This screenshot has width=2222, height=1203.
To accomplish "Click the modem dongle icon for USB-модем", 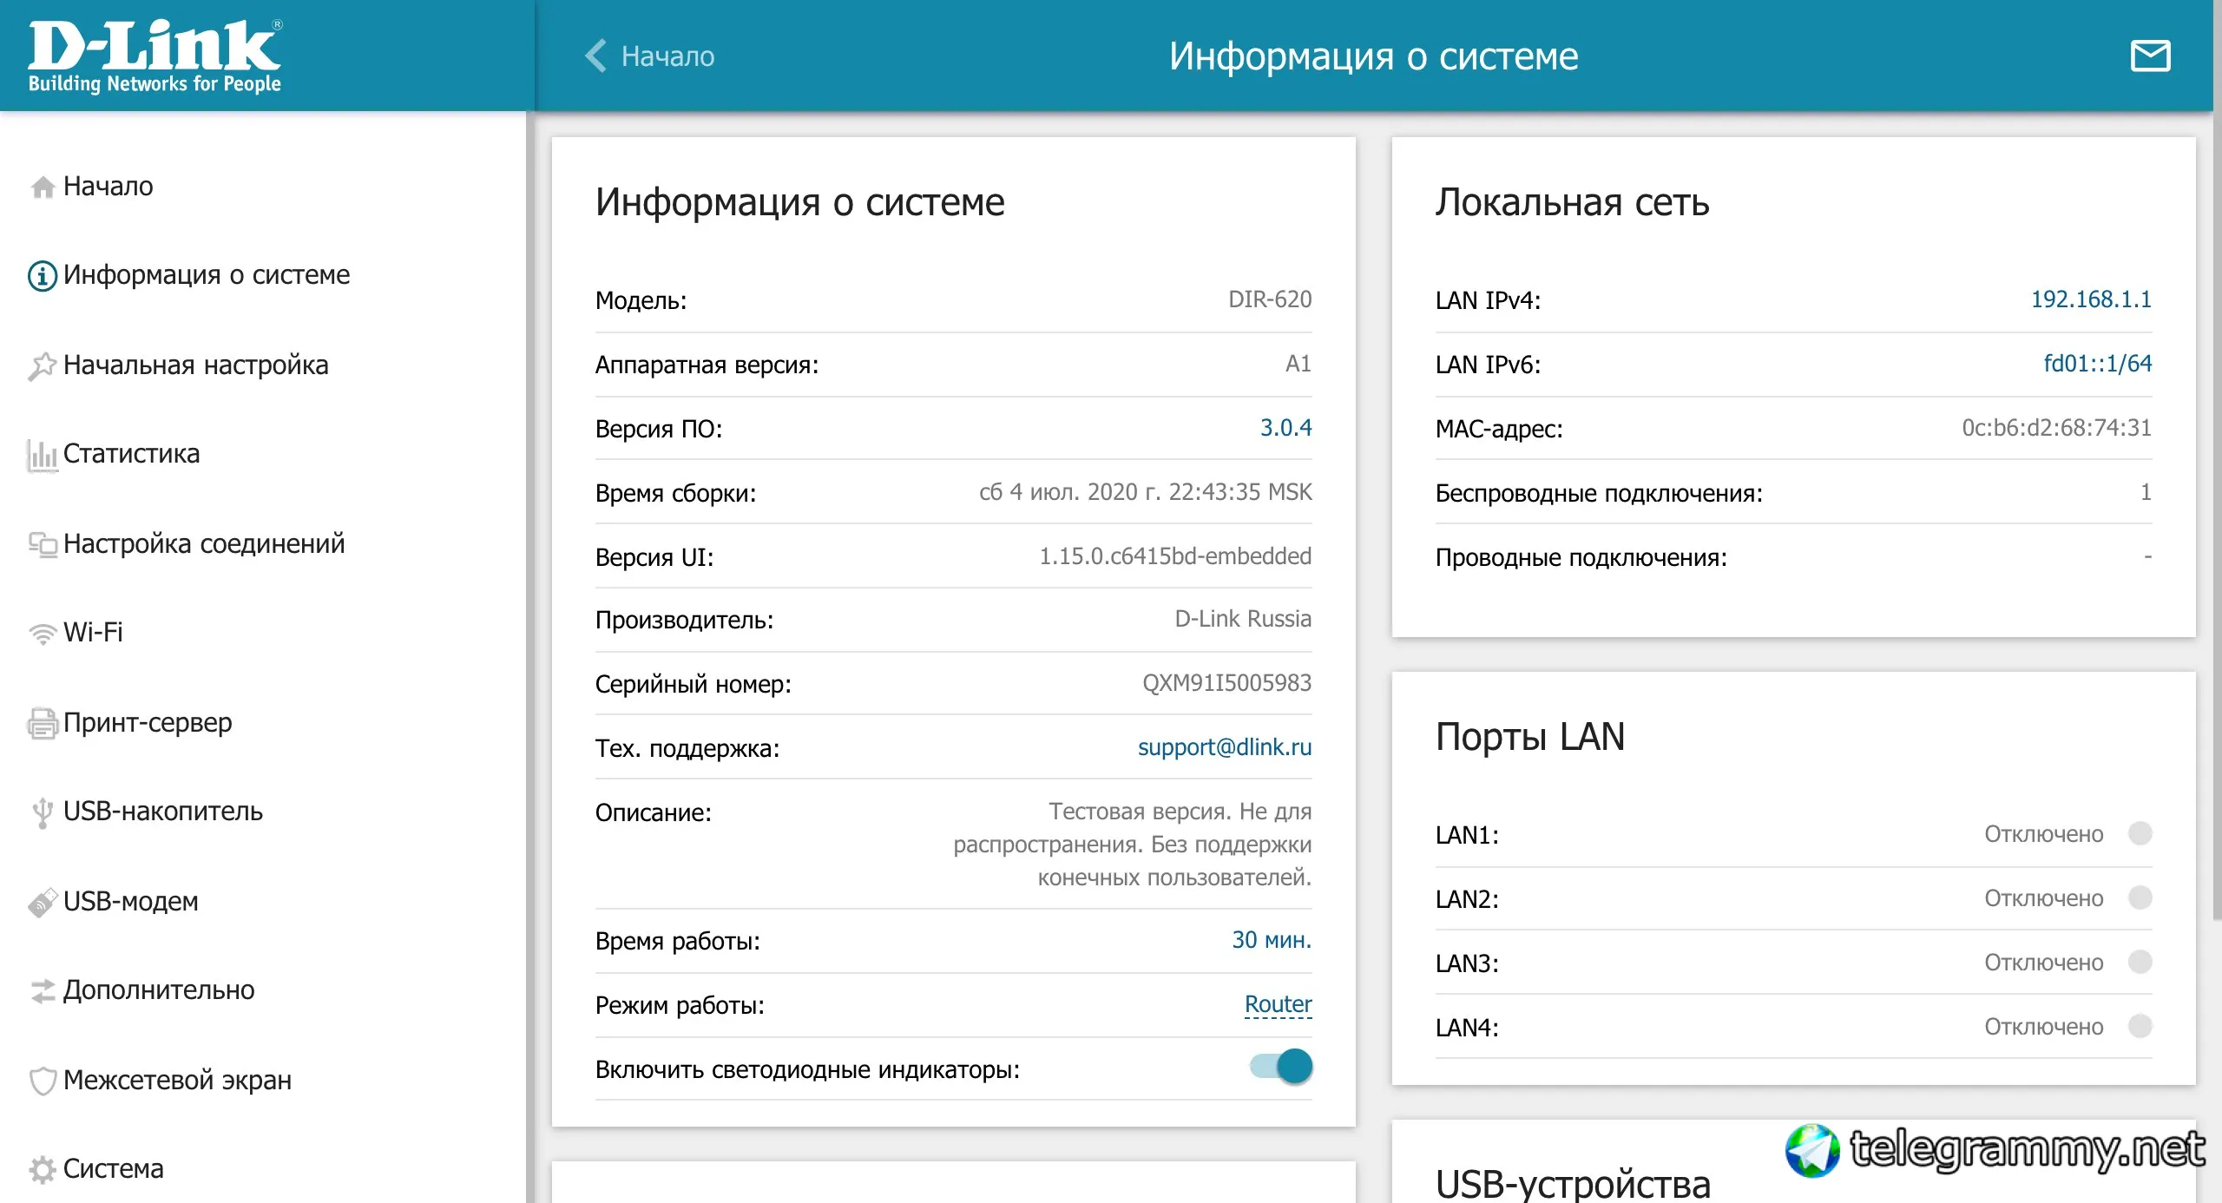I will pyautogui.click(x=43, y=902).
